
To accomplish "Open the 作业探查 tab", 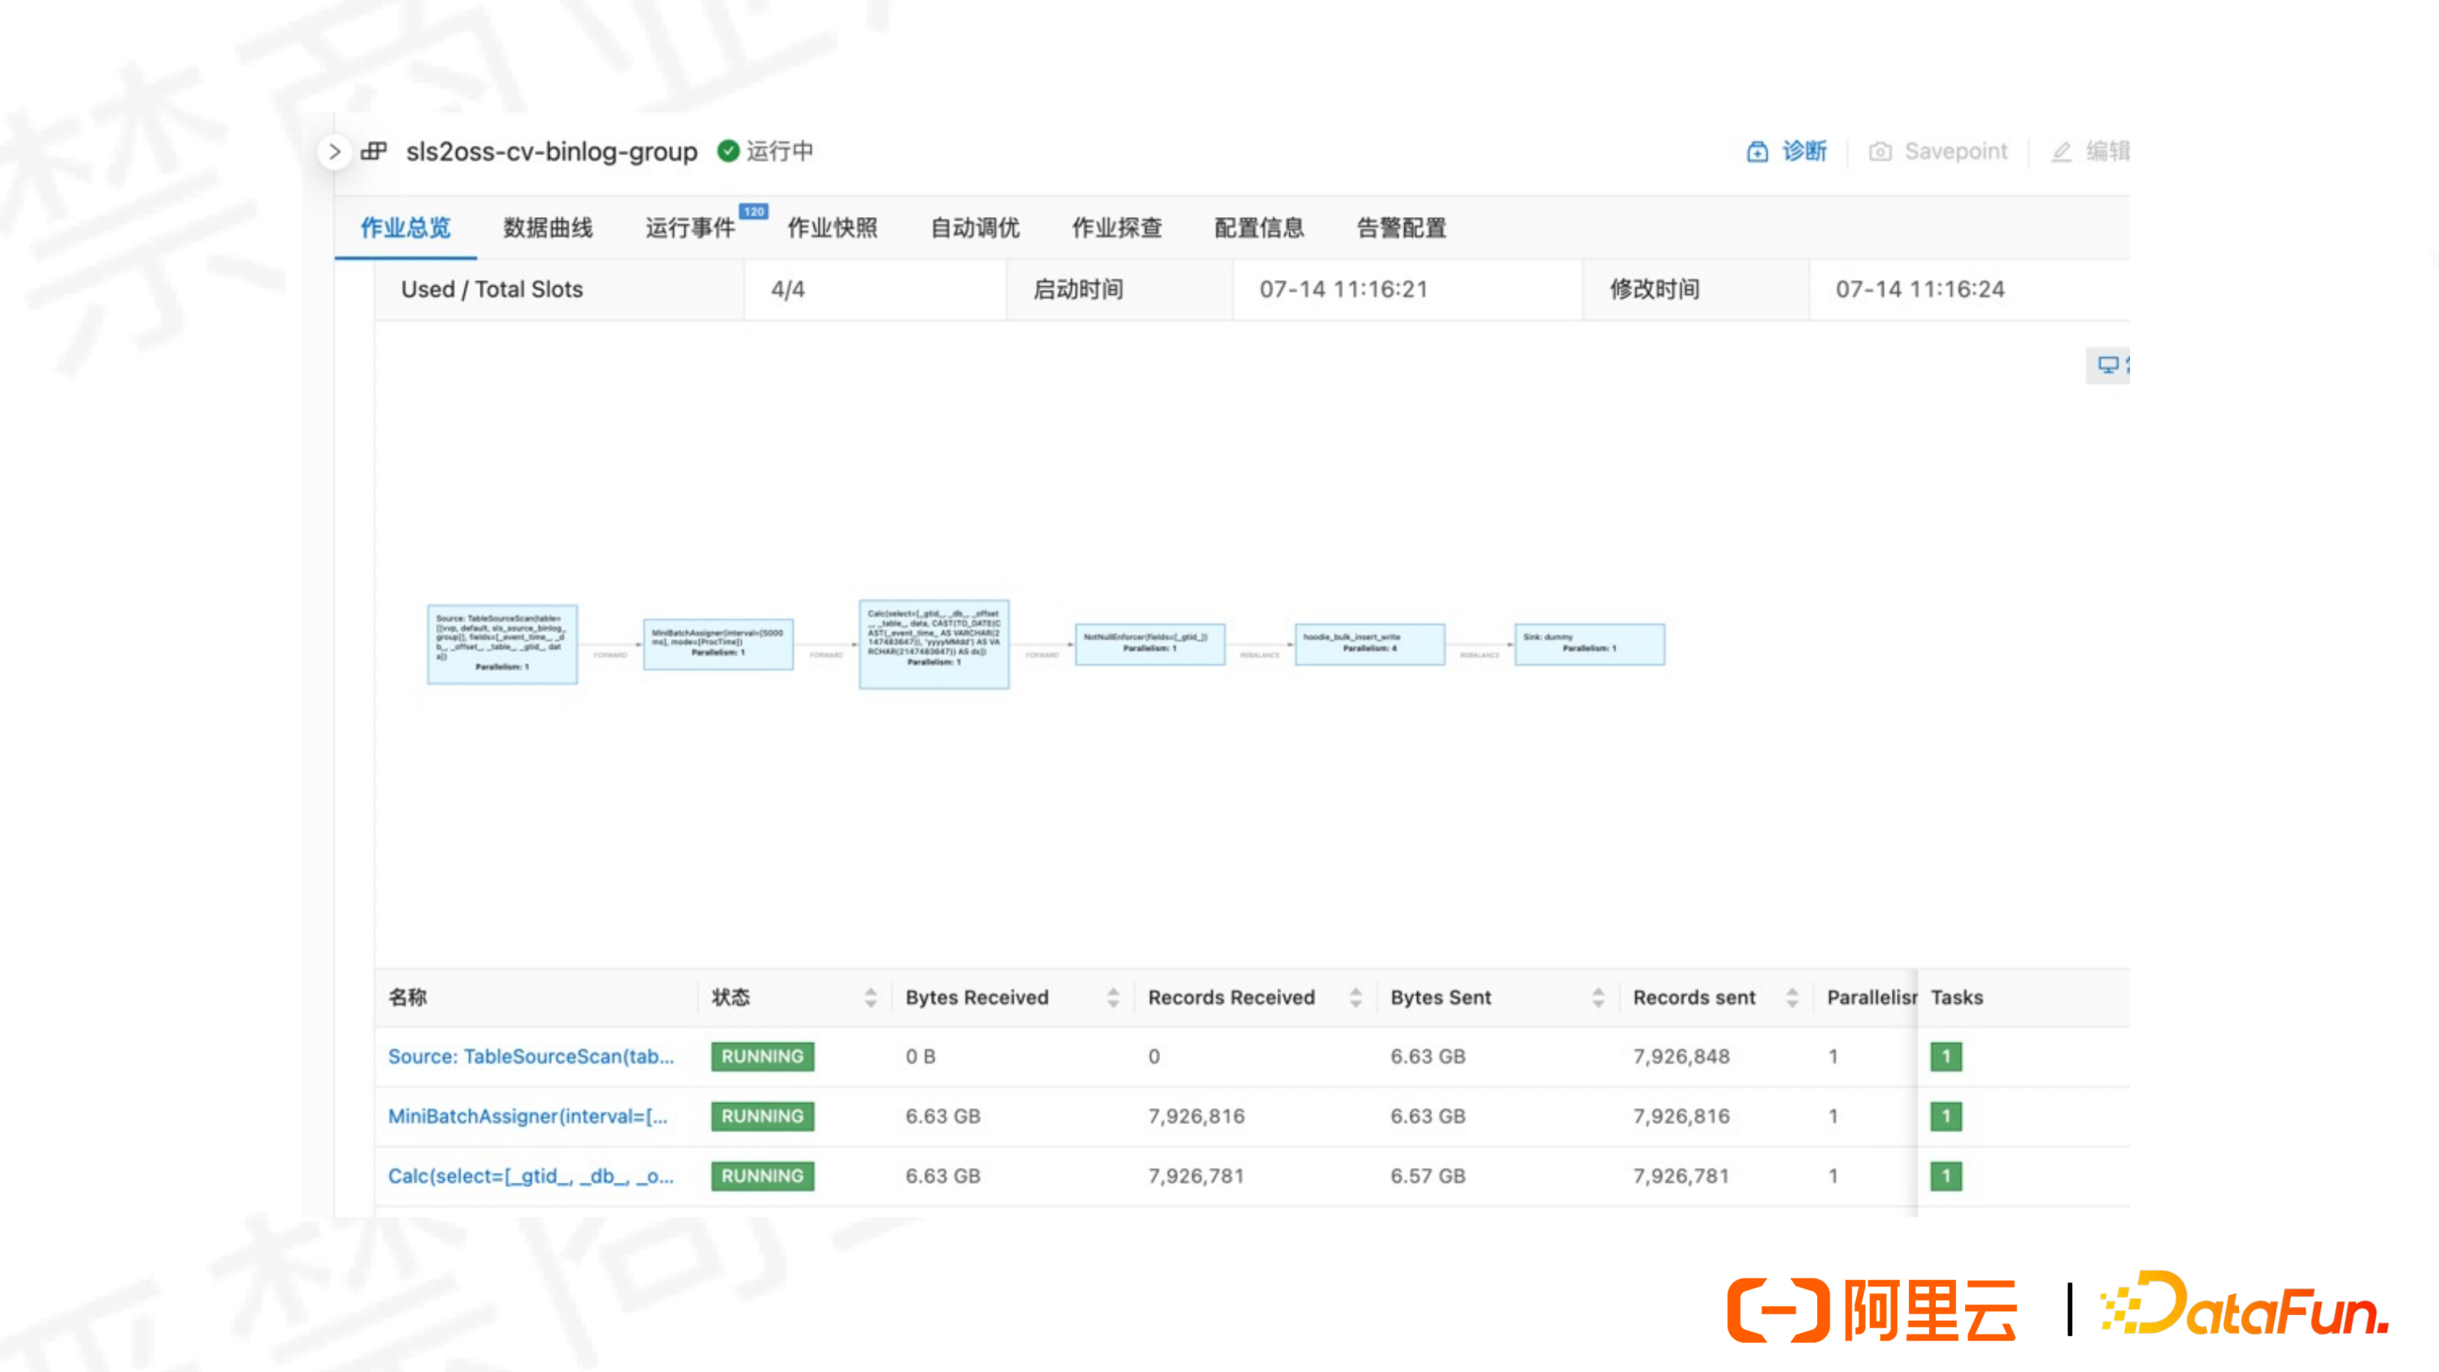I will click(1116, 228).
